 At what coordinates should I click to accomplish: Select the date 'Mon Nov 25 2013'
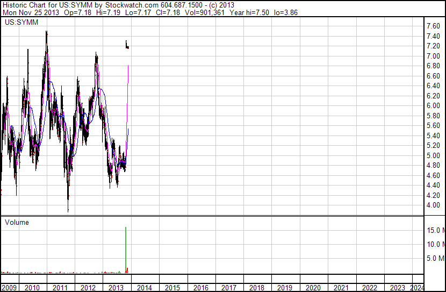[x=31, y=12]
